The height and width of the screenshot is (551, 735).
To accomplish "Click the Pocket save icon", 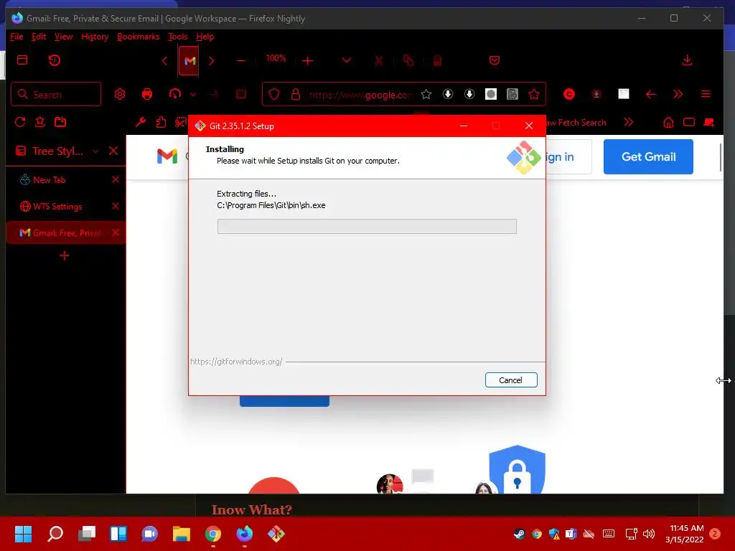I will tap(494, 60).
